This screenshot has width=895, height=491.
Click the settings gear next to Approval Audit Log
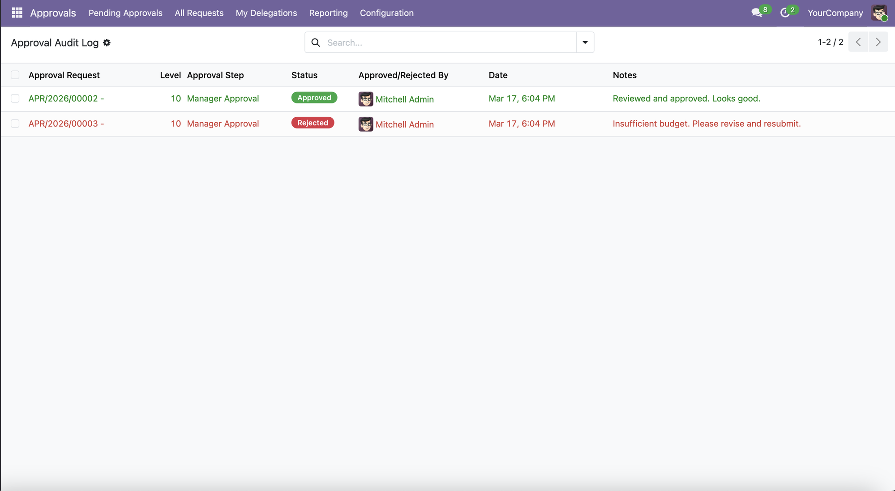(x=107, y=43)
